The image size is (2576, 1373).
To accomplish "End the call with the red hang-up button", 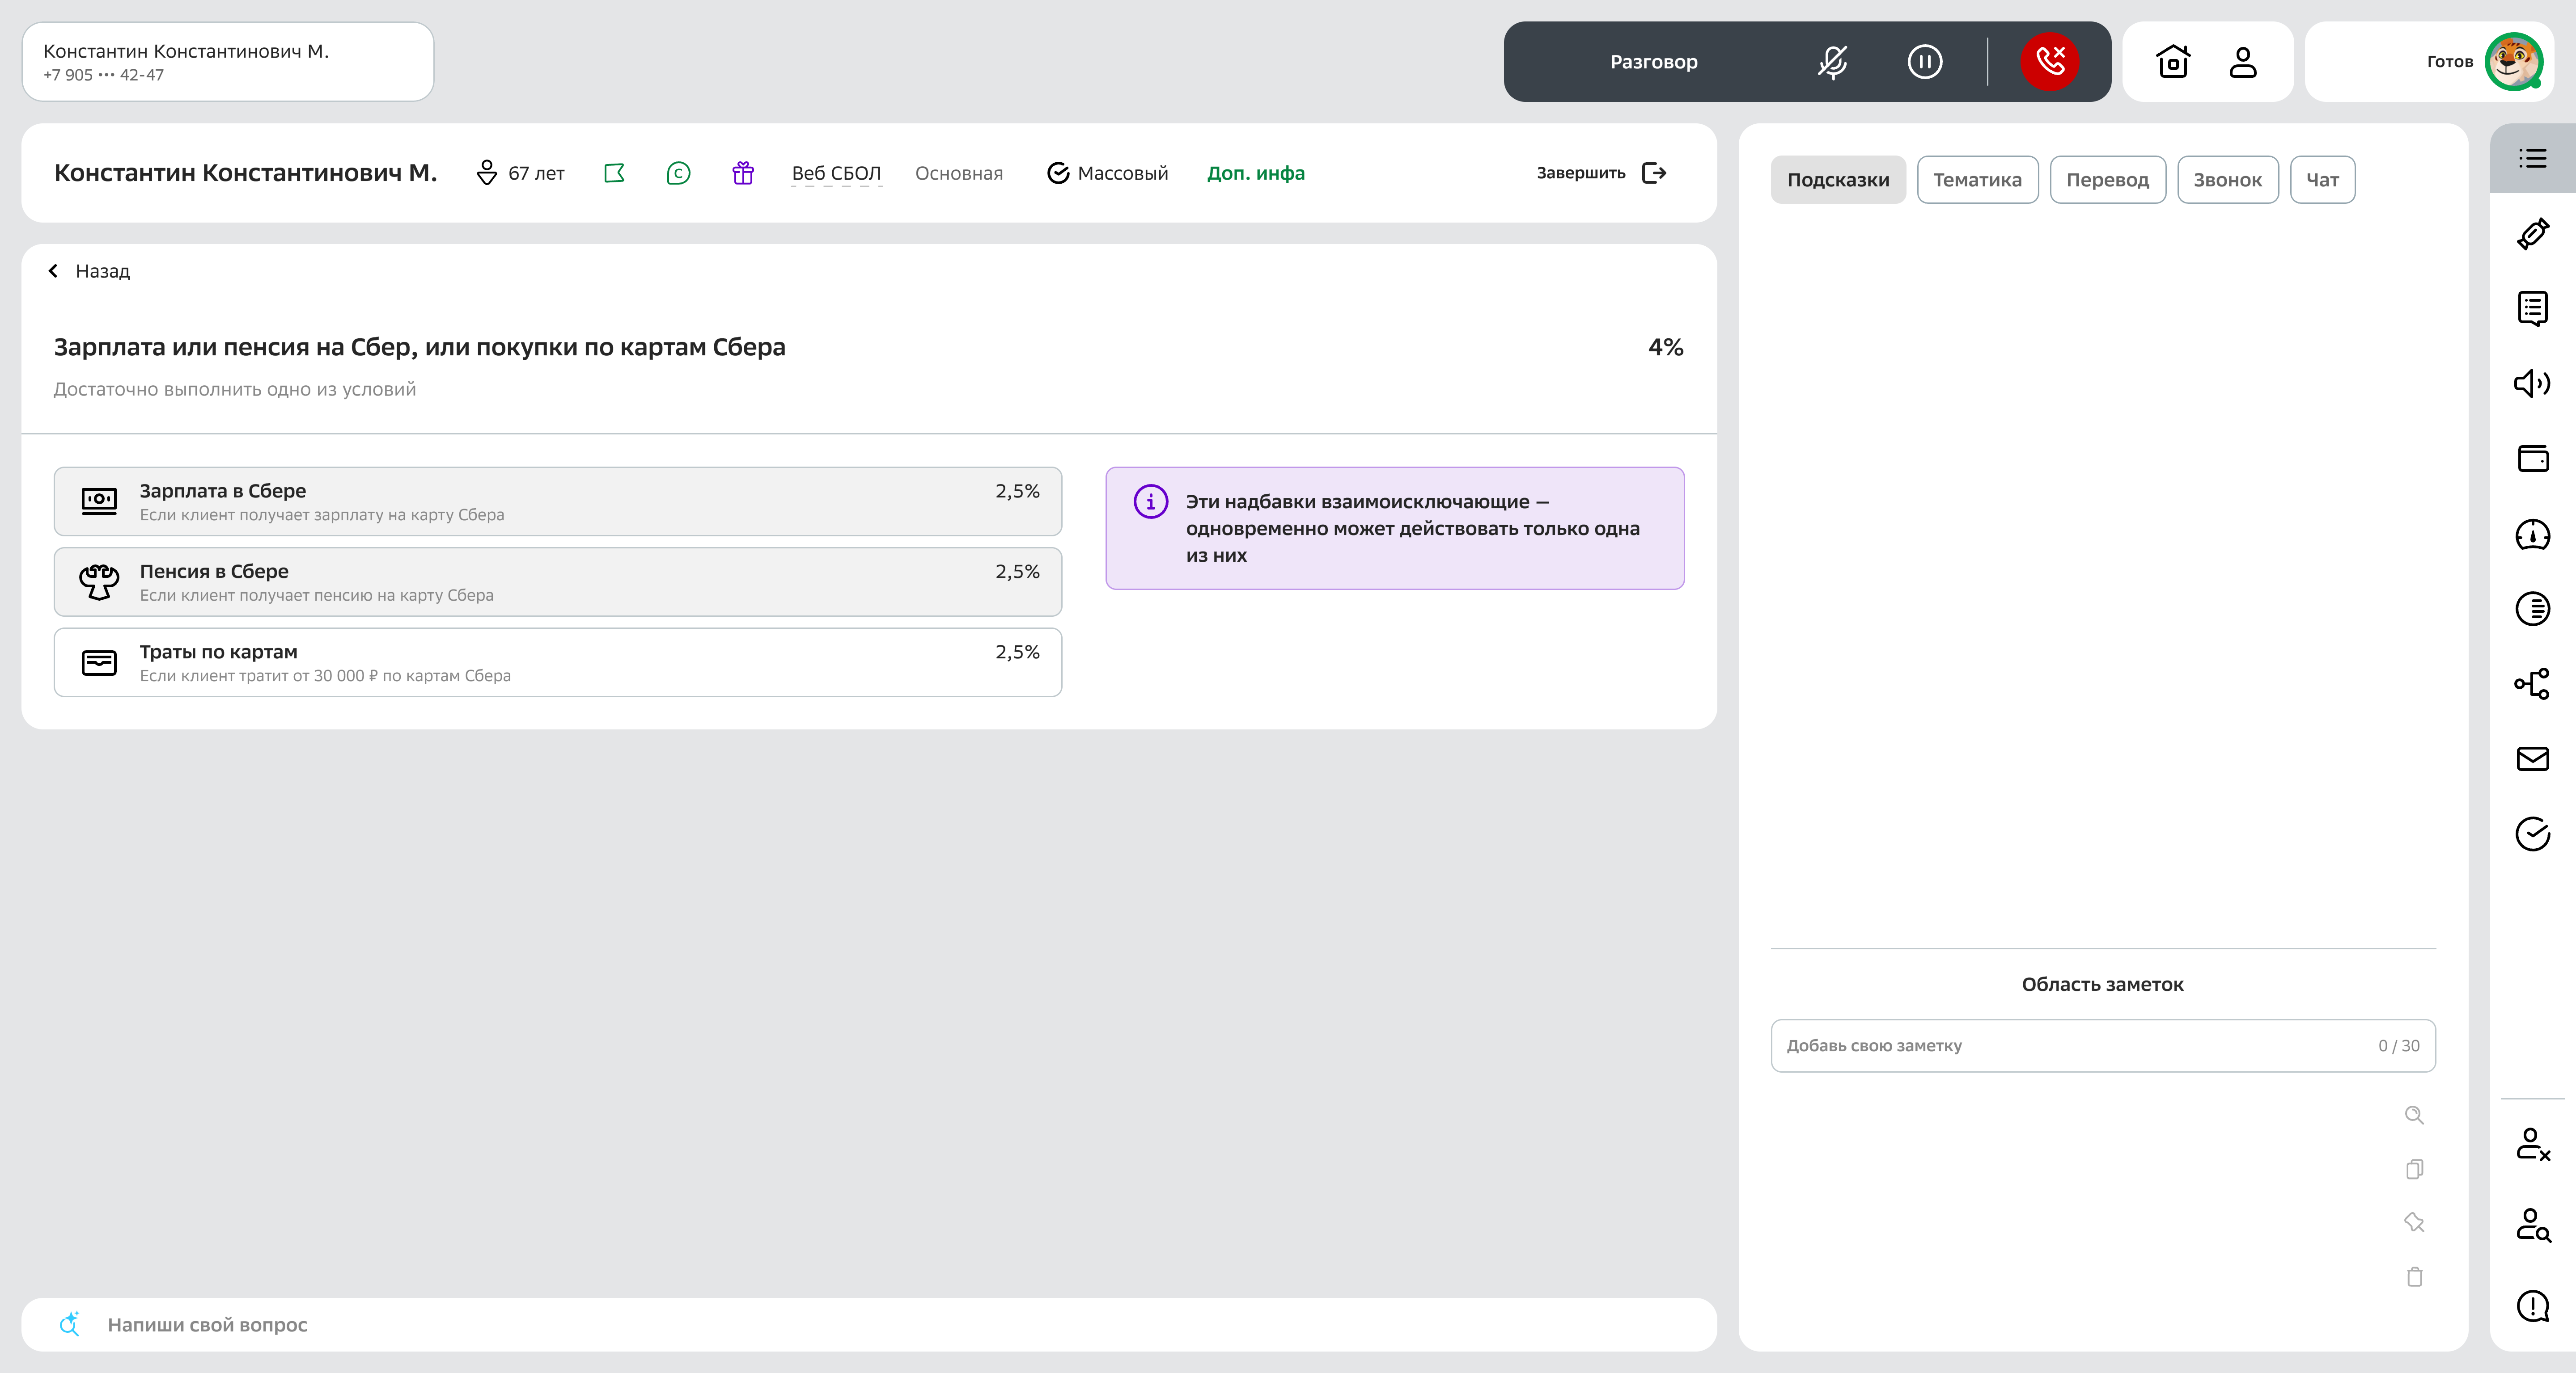I will coord(2049,62).
